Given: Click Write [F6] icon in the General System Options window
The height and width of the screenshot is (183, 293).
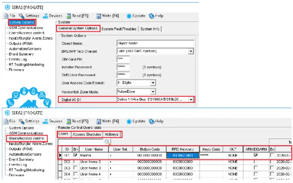Looking at the screenshot, I should coord(99,16).
